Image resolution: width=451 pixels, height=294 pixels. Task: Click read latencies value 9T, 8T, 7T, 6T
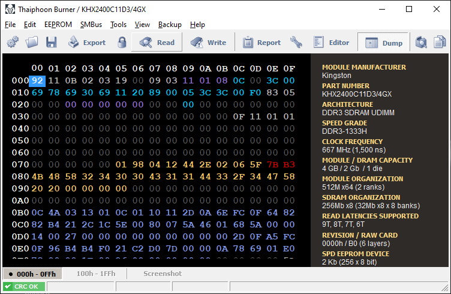coord(343,224)
